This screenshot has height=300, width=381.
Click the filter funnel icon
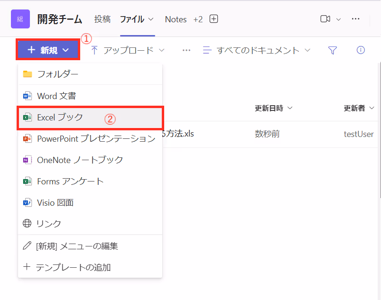[333, 50]
